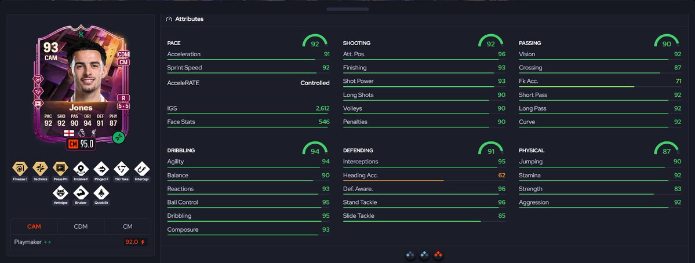
Task: Click the Agility attribute row
Action: click(x=248, y=162)
